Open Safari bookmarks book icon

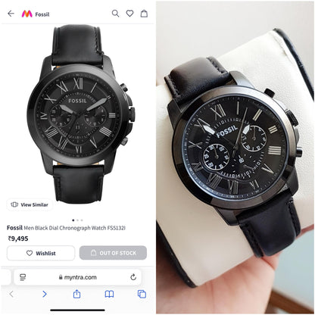pyautogui.click(x=109, y=294)
